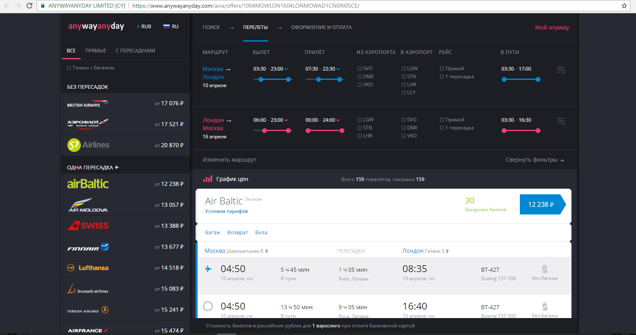Viewport: 636px width, 335px height.
Task: Check Прямой for Москва–Лондон route
Action: pyautogui.click(x=442, y=69)
